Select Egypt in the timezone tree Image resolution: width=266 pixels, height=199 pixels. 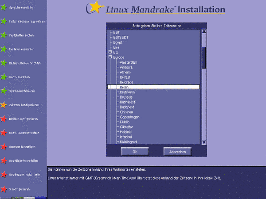[118, 42]
